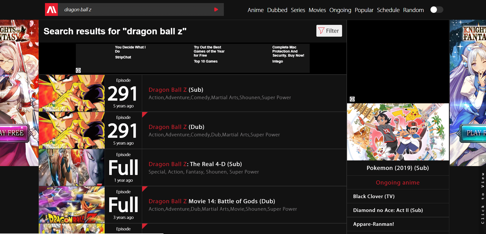Click the Pokemon (2019) poster image
The height and width of the screenshot is (234, 486).
[x=398, y=132]
